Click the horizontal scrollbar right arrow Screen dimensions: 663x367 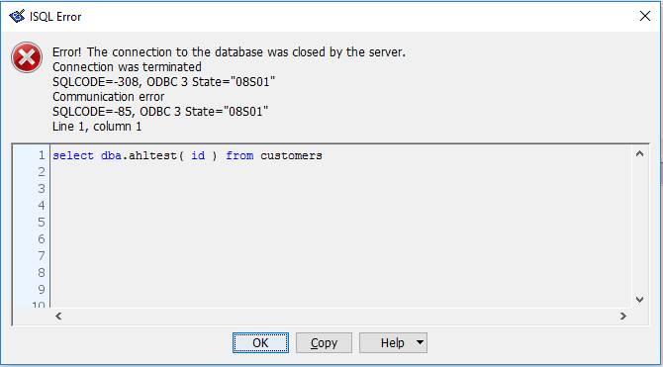[x=622, y=316]
